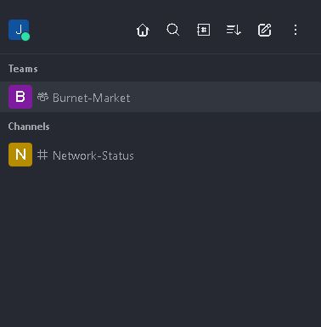Collapse the Teams section header
Image resolution: width=321 pixels, height=327 pixels.
23,69
